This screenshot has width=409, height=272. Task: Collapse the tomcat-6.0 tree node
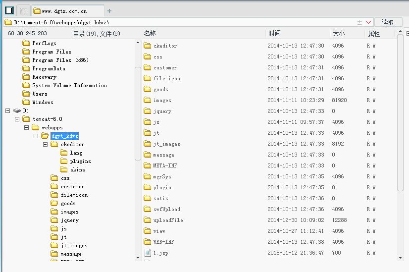(17, 119)
